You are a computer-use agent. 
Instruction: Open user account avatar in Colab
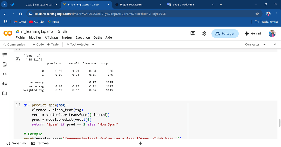point(272,33)
